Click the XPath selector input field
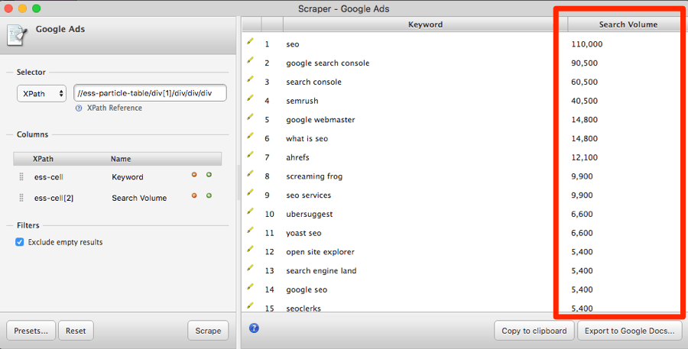Screen dimensions: 688x349 150,93
